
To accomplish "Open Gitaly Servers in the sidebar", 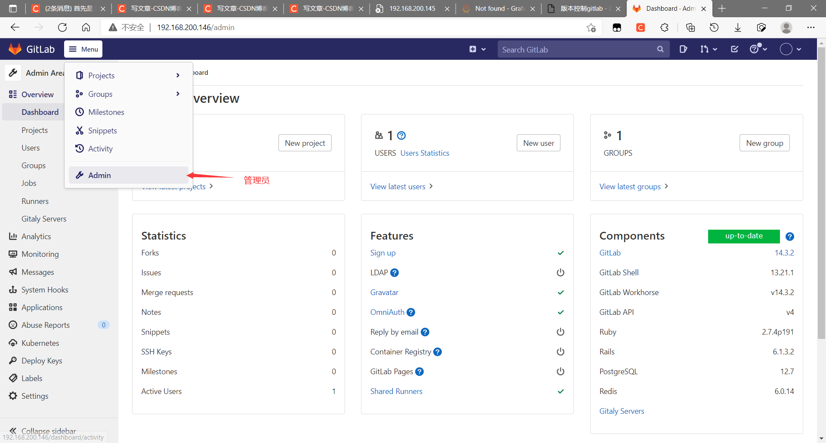I will tap(44, 218).
